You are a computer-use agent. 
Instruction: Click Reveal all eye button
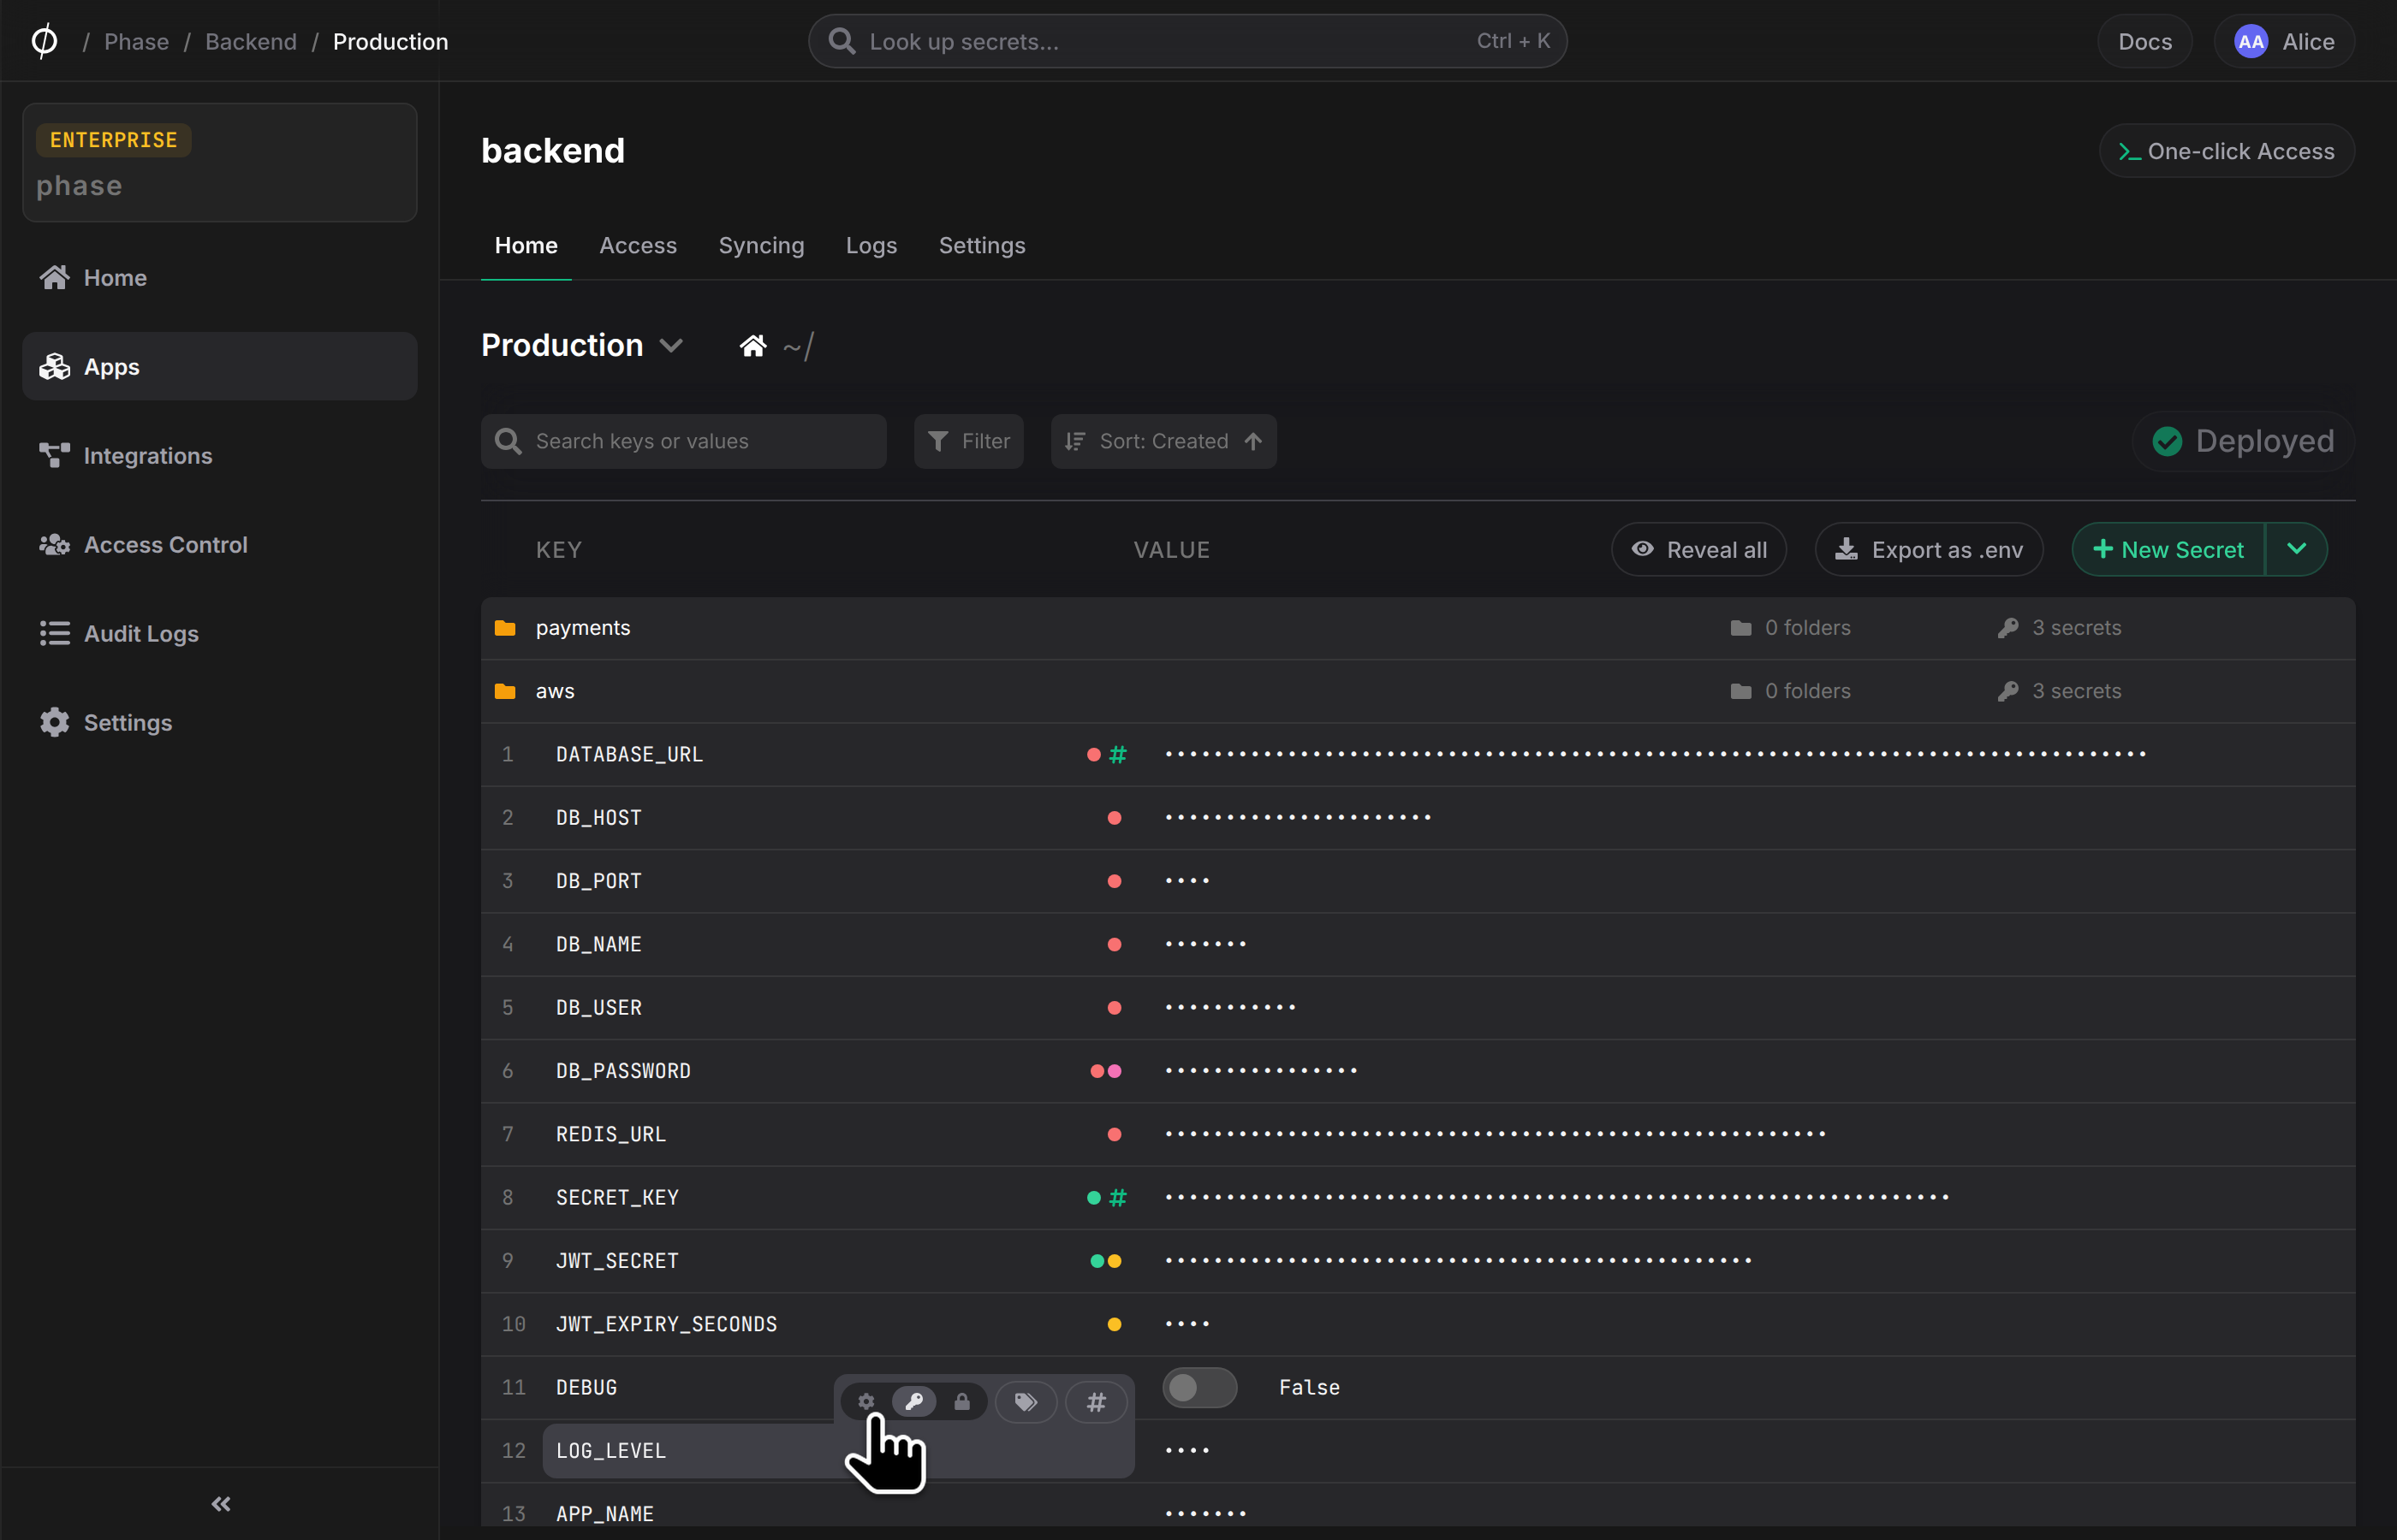(x=1698, y=549)
